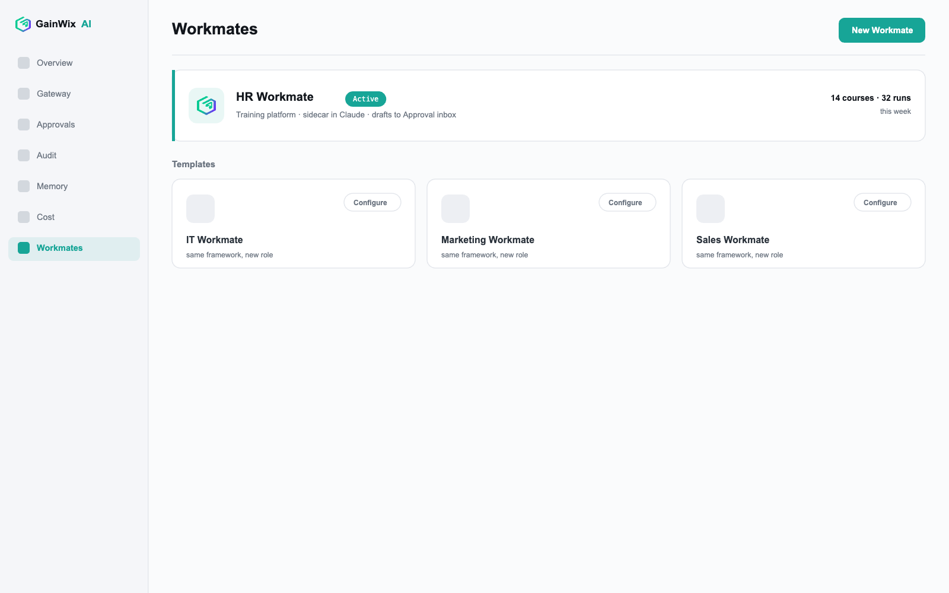Click the Sales Workmate title

[x=733, y=240]
